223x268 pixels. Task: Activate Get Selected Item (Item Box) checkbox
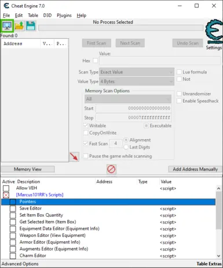click(13, 222)
